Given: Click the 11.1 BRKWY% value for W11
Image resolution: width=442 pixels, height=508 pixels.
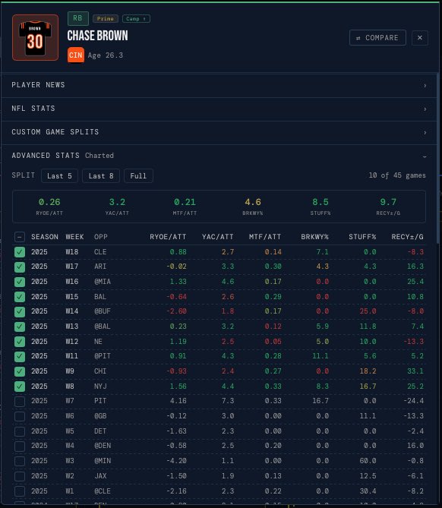Looking at the screenshot, I should point(320,356).
